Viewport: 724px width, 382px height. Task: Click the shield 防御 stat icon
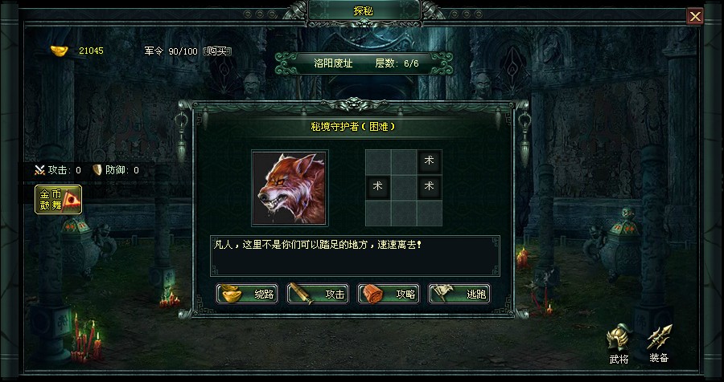point(97,170)
